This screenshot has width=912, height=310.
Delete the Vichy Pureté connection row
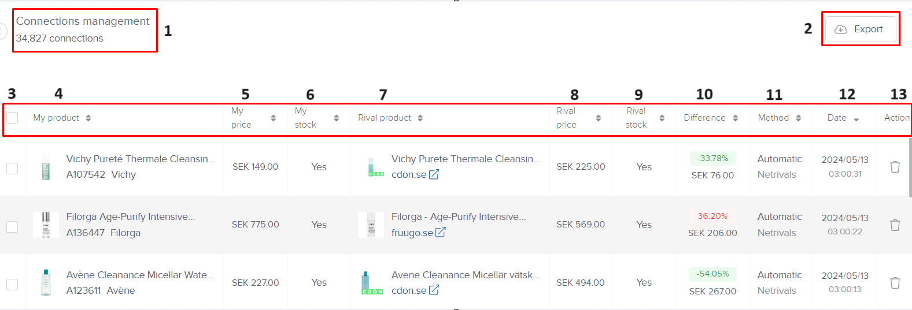pyautogui.click(x=895, y=167)
